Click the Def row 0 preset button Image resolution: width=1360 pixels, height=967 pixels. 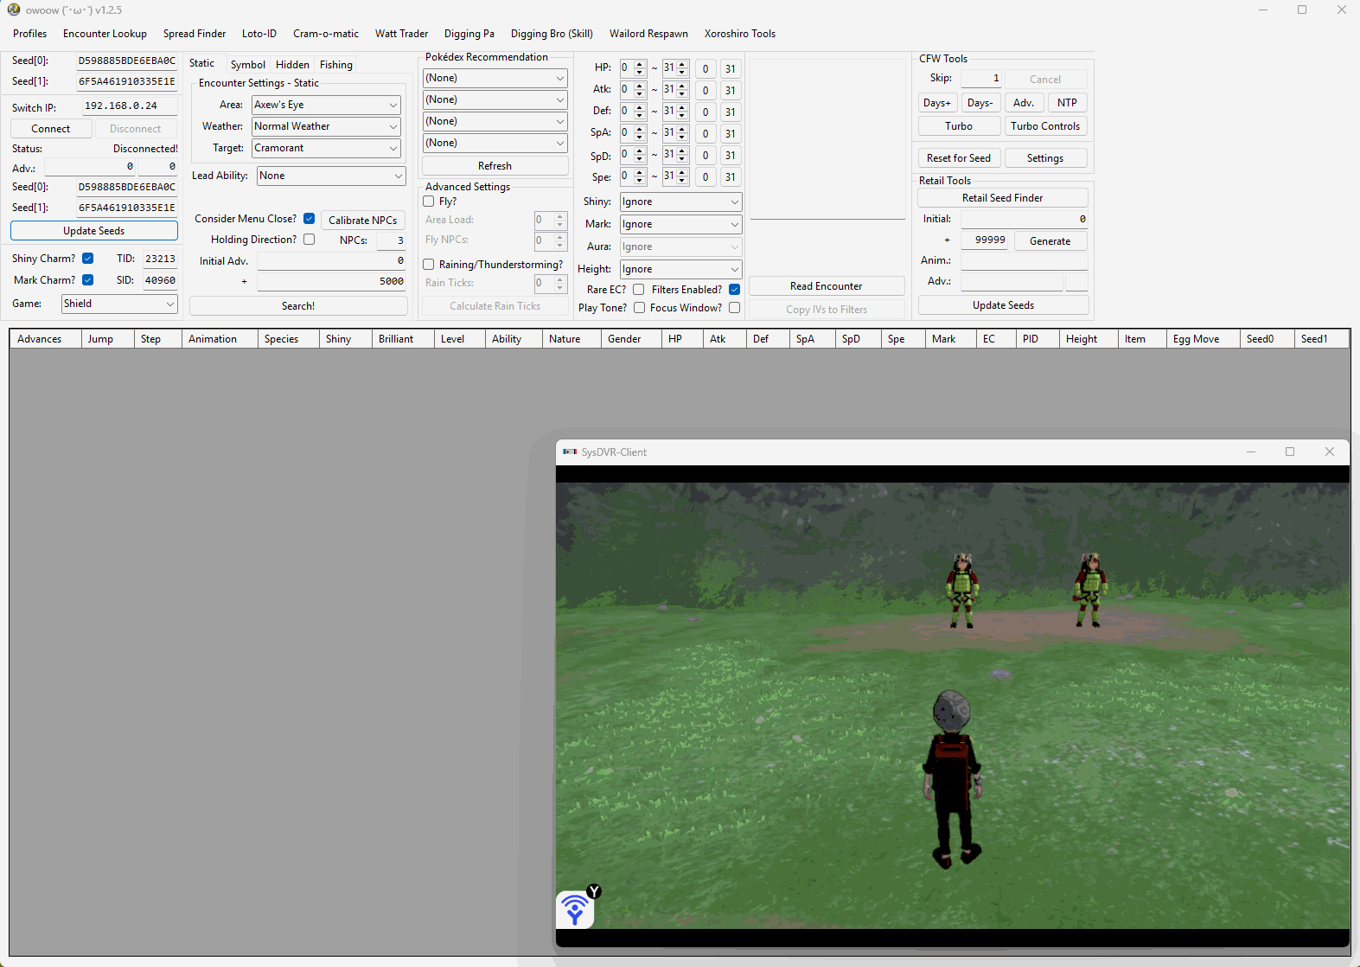(x=706, y=112)
